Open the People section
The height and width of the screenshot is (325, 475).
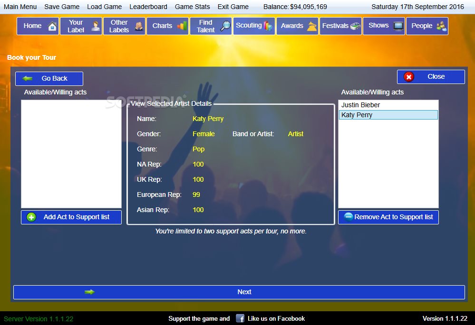click(427, 26)
